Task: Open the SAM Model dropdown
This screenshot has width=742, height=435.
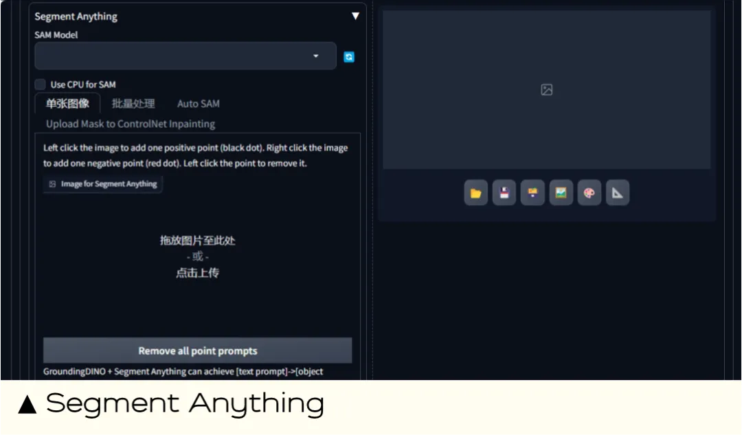Action: [185, 56]
